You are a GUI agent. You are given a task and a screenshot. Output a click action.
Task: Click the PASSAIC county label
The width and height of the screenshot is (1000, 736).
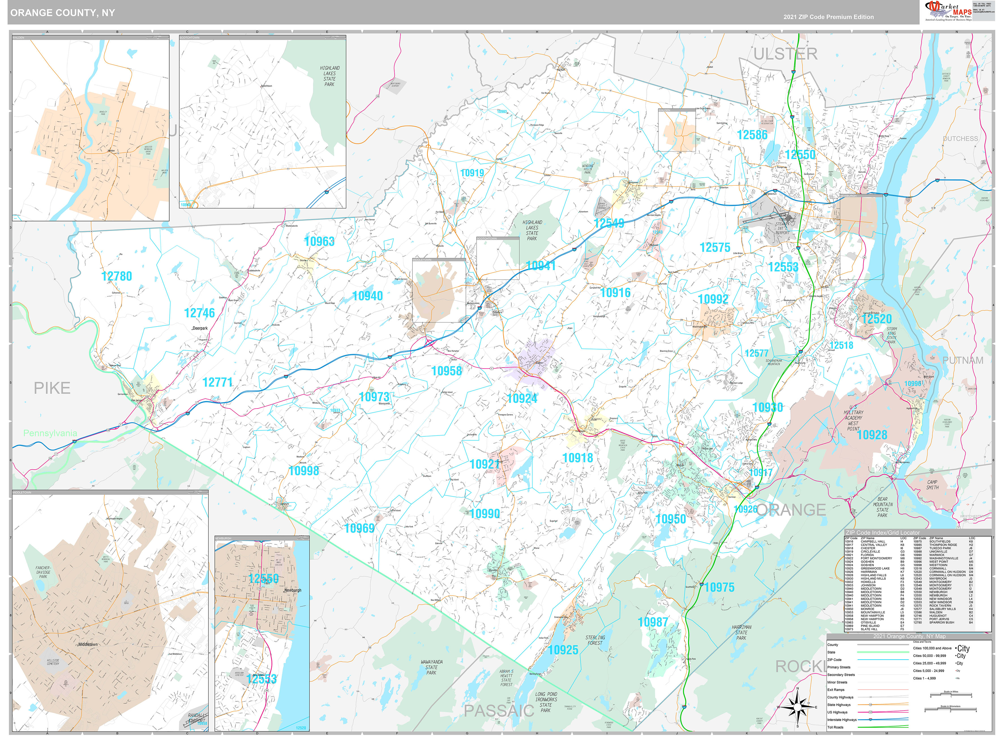tap(499, 711)
